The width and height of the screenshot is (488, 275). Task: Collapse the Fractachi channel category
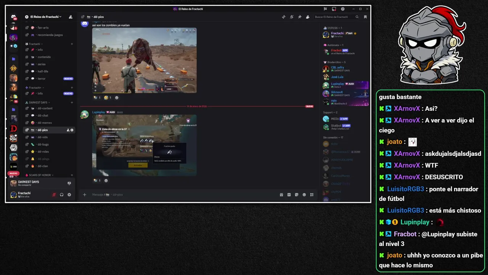[35, 44]
